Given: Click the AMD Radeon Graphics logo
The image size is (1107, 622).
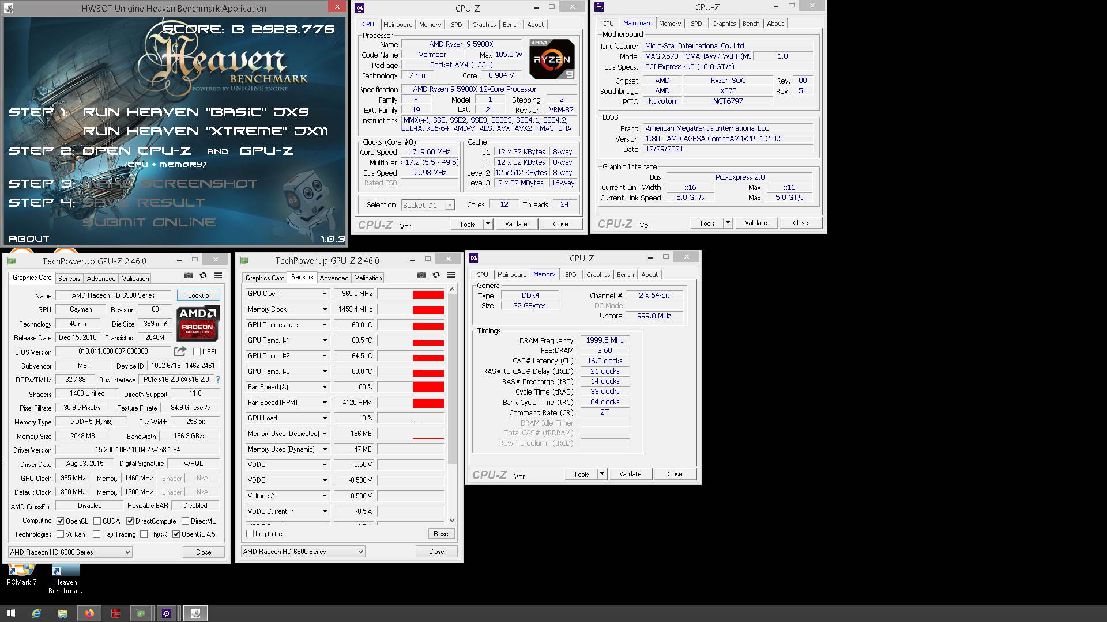Looking at the screenshot, I should click(x=198, y=323).
